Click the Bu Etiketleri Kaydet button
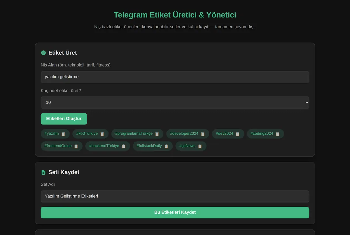This screenshot has height=235, width=350. [x=175, y=213]
